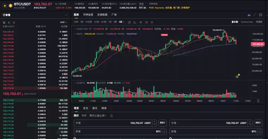Switch to the 图表 chart tab
The height and width of the screenshot is (139, 268).
pos(76,15)
